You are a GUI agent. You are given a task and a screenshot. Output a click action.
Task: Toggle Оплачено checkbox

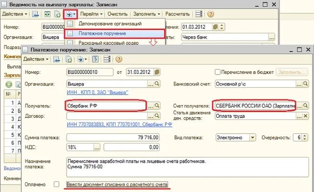pos(56,184)
